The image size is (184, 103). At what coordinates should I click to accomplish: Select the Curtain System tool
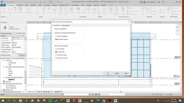(x=61, y=11)
